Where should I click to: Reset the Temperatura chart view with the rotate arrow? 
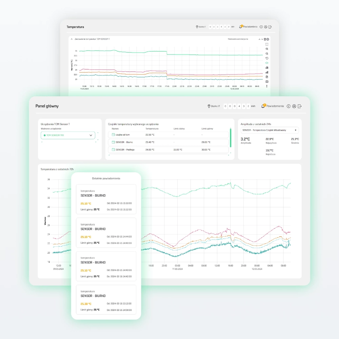tap(267, 58)
